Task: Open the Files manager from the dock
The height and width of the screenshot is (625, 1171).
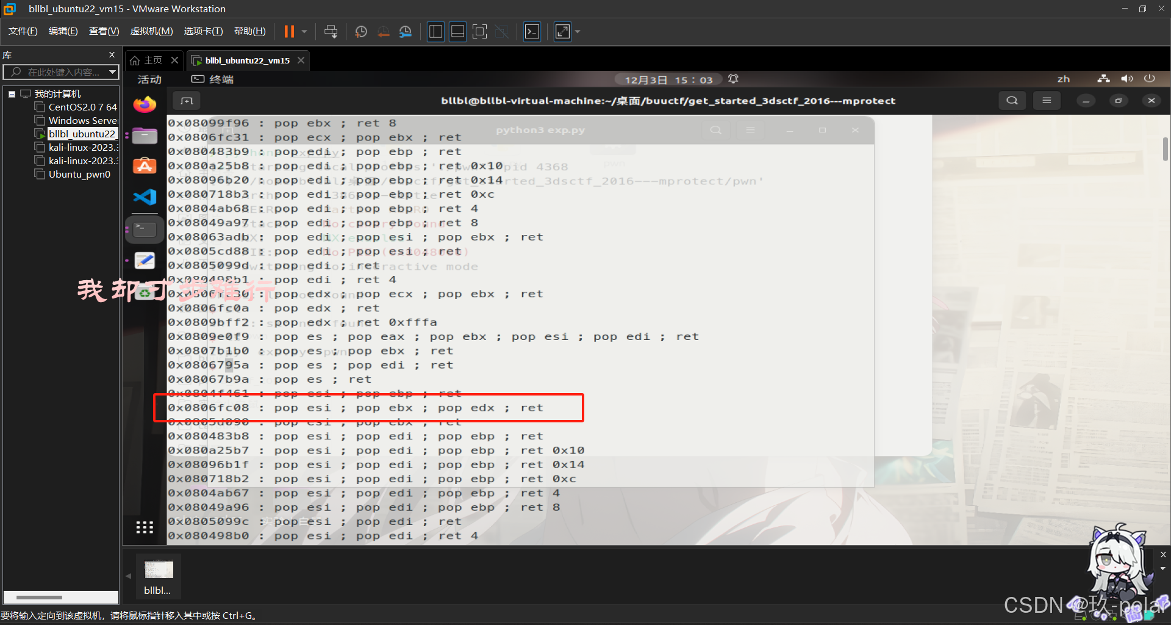Action: (144, 135)
